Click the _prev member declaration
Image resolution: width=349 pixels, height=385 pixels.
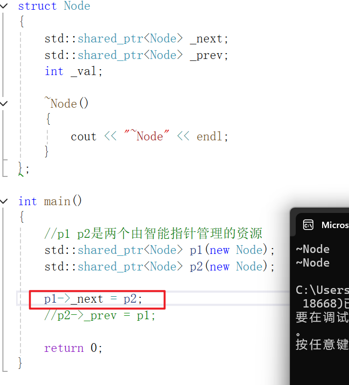click(136, 55)
